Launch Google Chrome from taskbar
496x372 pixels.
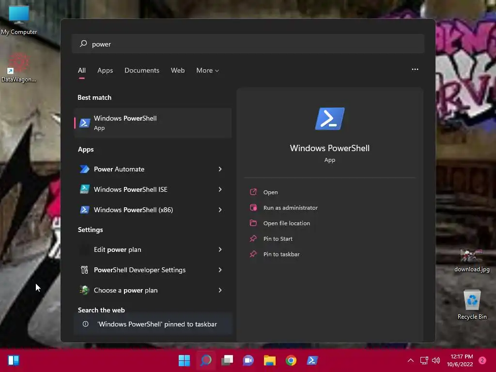(291, 360)
